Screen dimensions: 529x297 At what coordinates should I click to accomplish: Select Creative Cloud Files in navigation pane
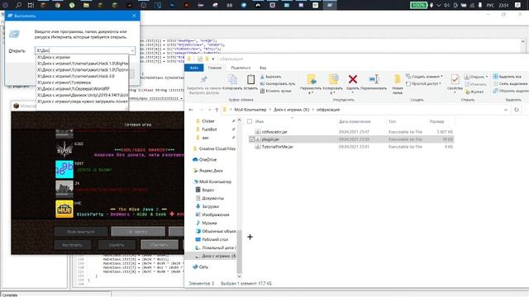coord(213,148)
